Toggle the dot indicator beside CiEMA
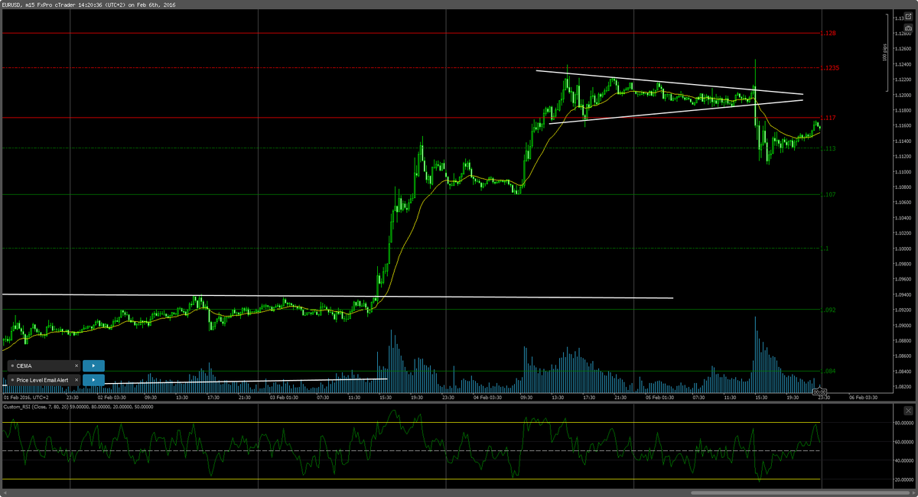The width and height of the screenshot is (918, 497). point(13,365)
